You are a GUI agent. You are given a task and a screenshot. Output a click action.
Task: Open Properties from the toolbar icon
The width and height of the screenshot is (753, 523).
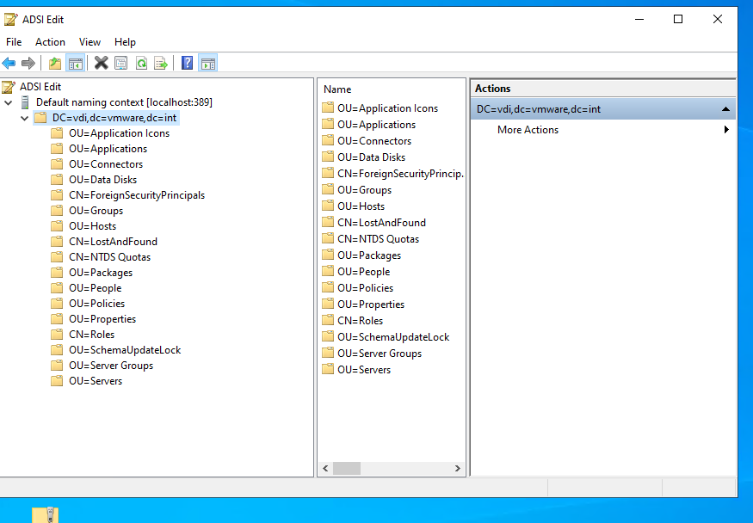[x=121, y=63]
